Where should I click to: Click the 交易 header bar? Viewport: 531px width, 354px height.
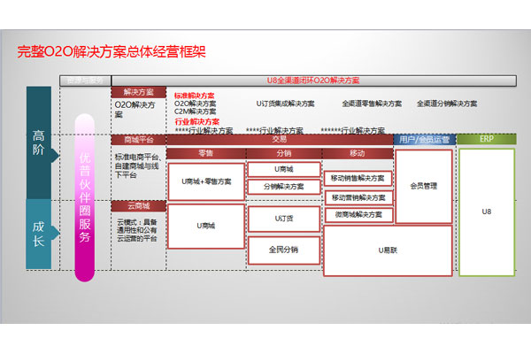click(280, 139)
